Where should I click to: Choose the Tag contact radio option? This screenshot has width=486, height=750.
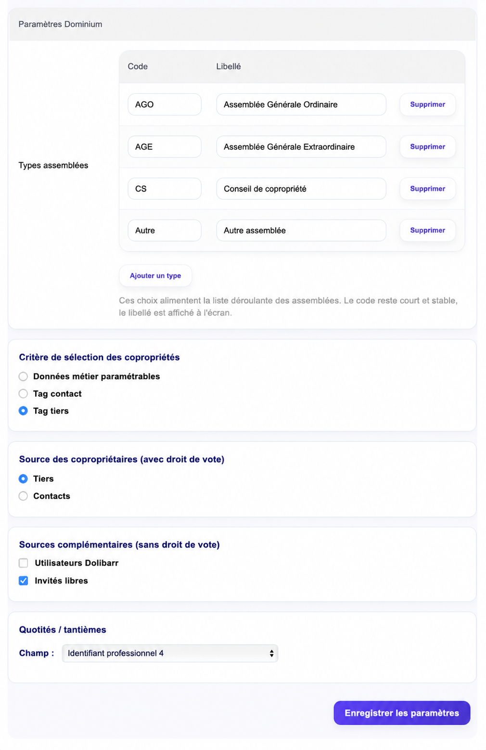pyautogui.click(x=23, y=394)
